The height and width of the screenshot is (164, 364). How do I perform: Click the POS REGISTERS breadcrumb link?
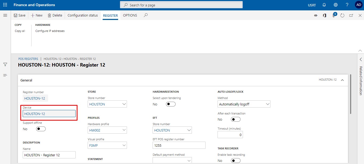coord(28,59)
